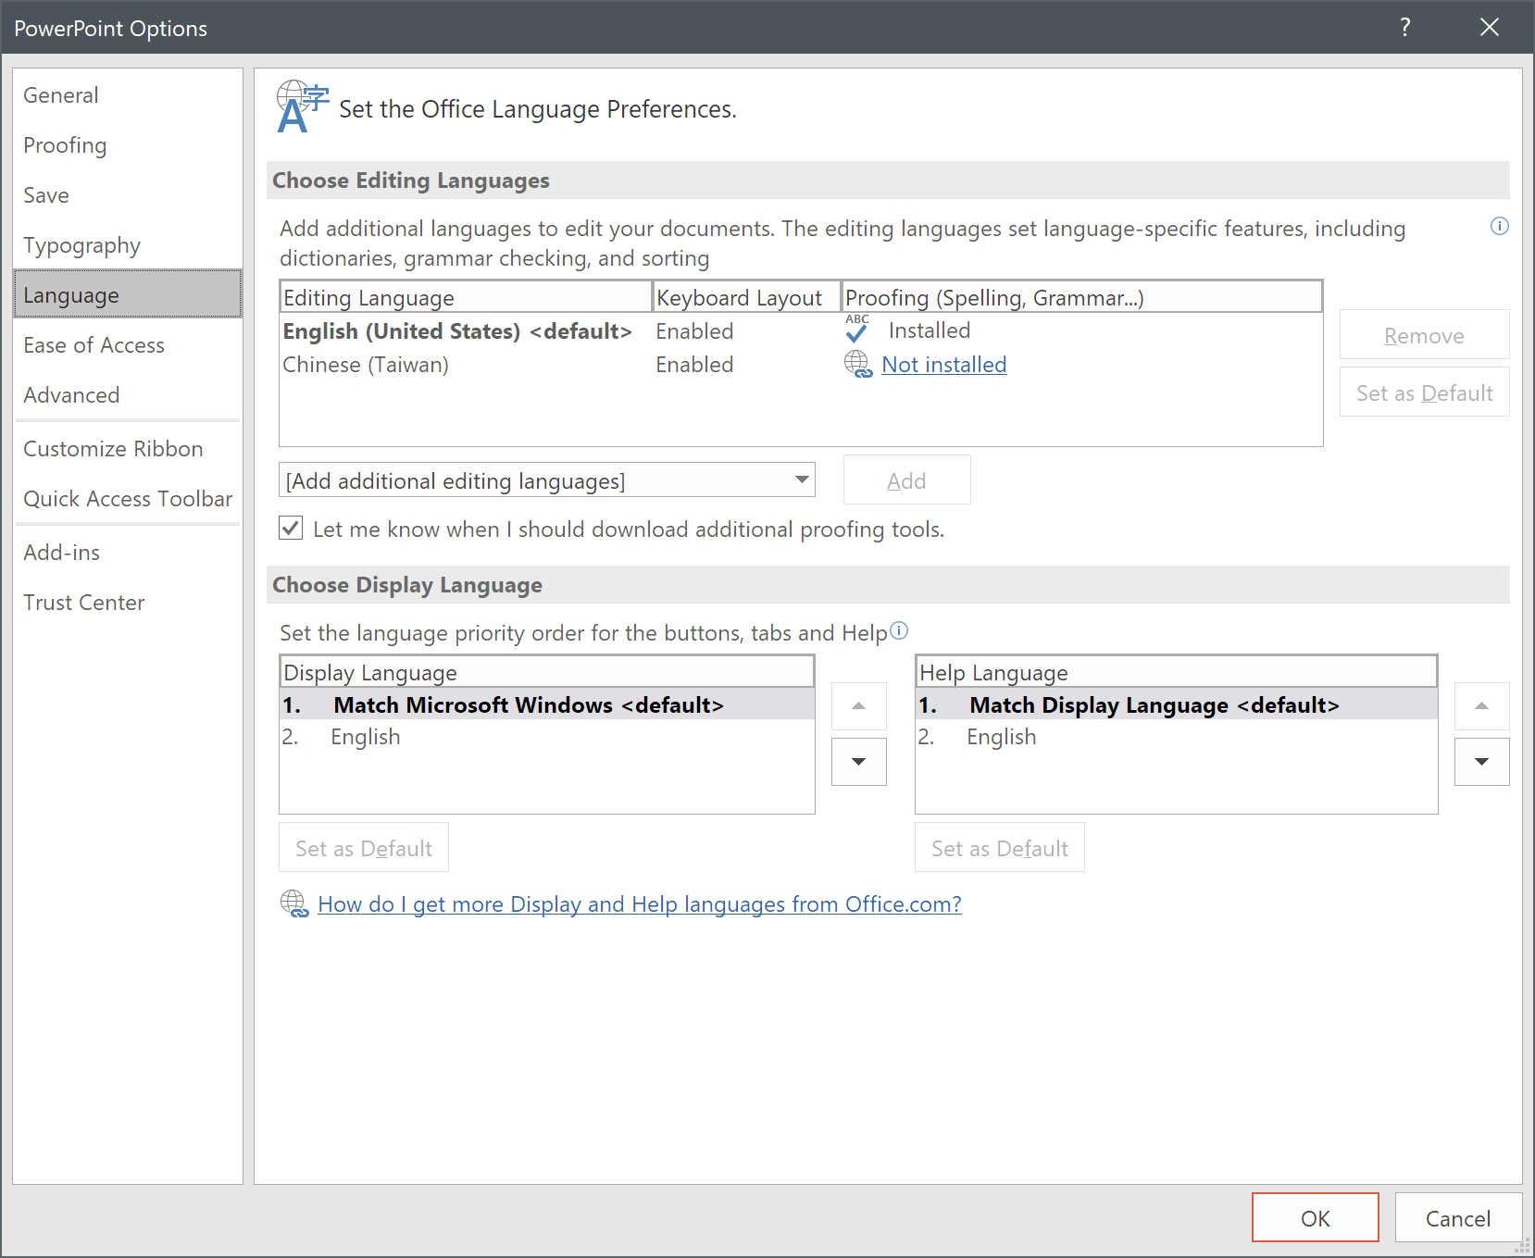Click the Editing Language column header
The image size is (1535, 1258).
click(467, 297)
